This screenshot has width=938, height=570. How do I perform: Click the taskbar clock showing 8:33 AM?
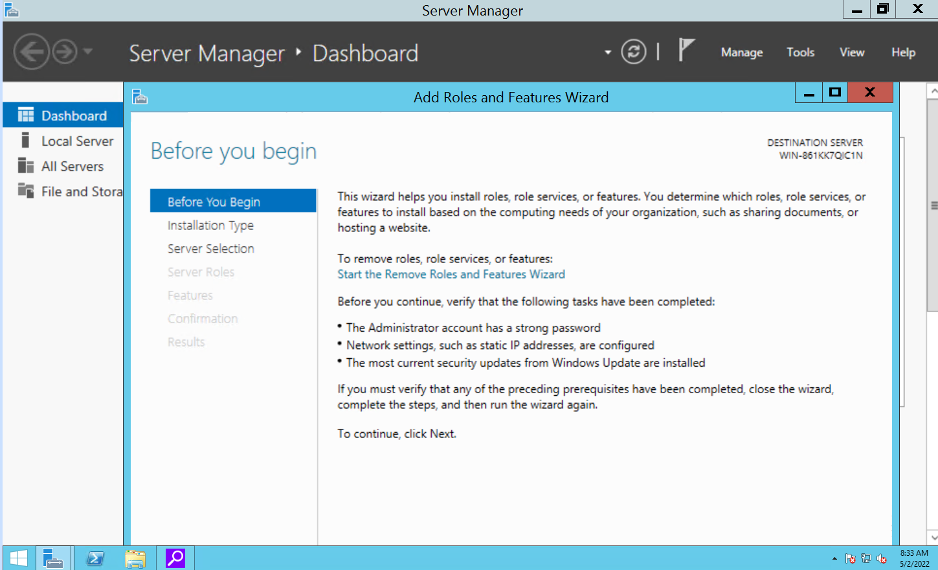pyautogui.click(x=914, y=558)
